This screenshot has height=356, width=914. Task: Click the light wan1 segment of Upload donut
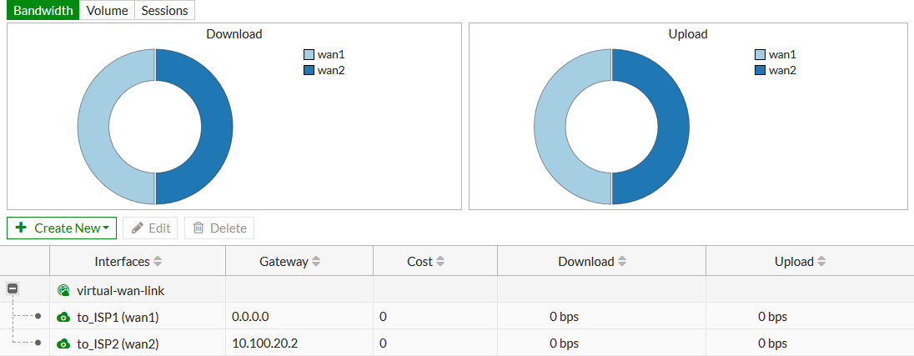pyautogui.click(x=550, y=127)
